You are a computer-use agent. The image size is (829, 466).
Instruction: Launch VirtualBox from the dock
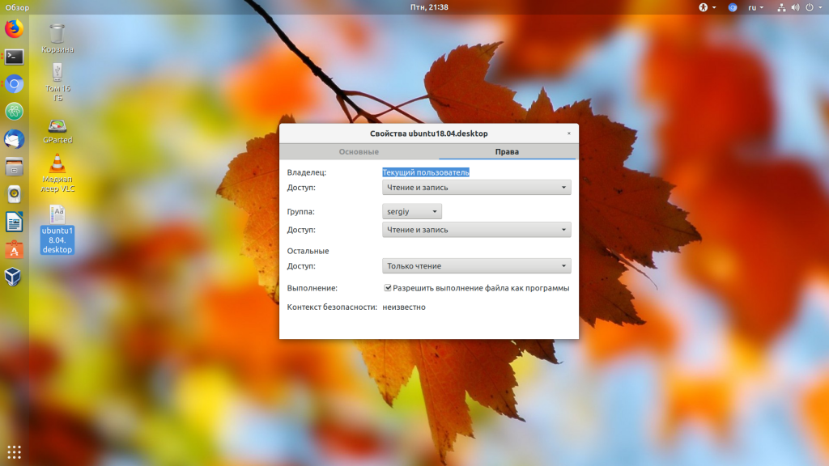pyautogui.click(x=14, y=277)
